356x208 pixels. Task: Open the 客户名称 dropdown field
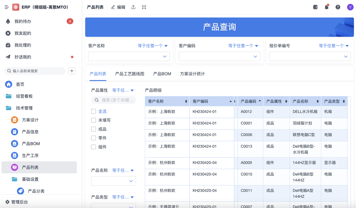[x=129, y=56]
